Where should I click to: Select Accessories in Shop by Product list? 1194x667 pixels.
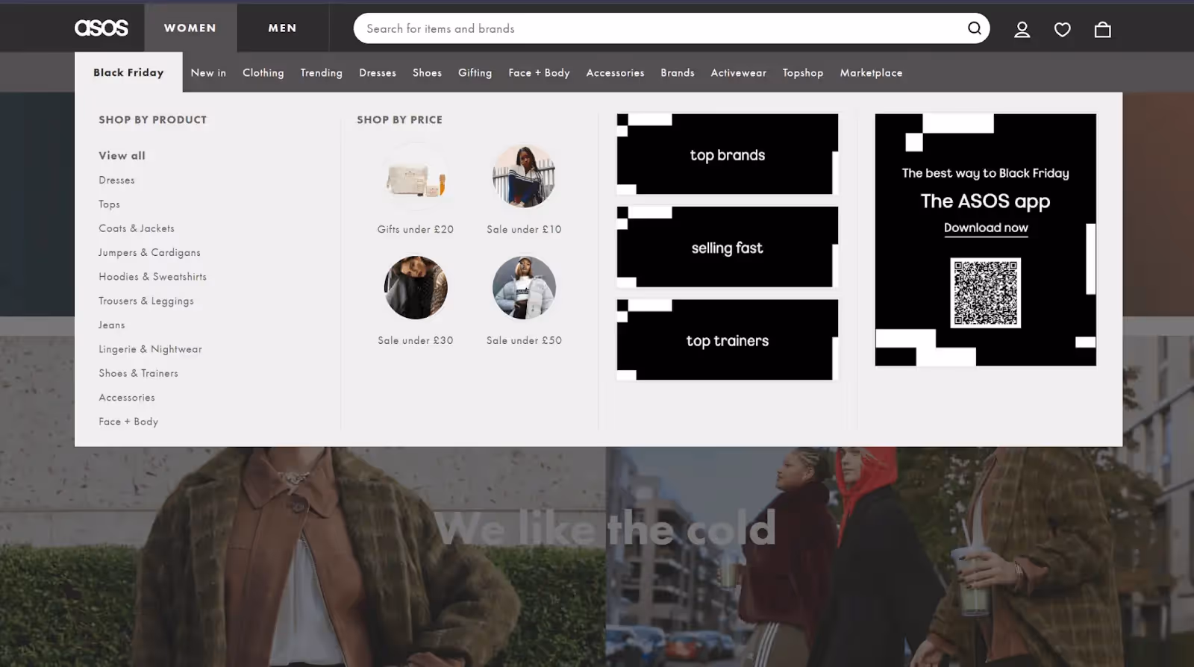click(127, 398)
